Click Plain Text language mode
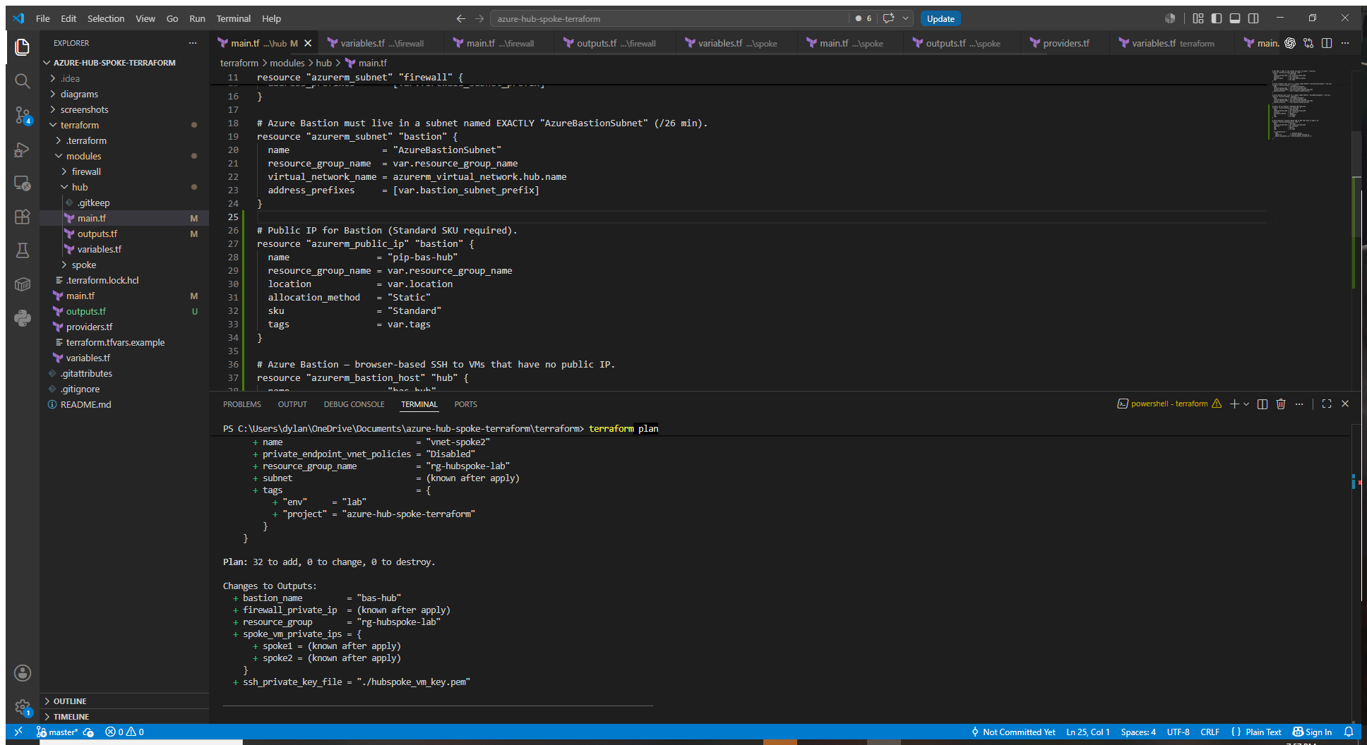This screenshot has width=1367, height=745. click(x=1263, y=732)
